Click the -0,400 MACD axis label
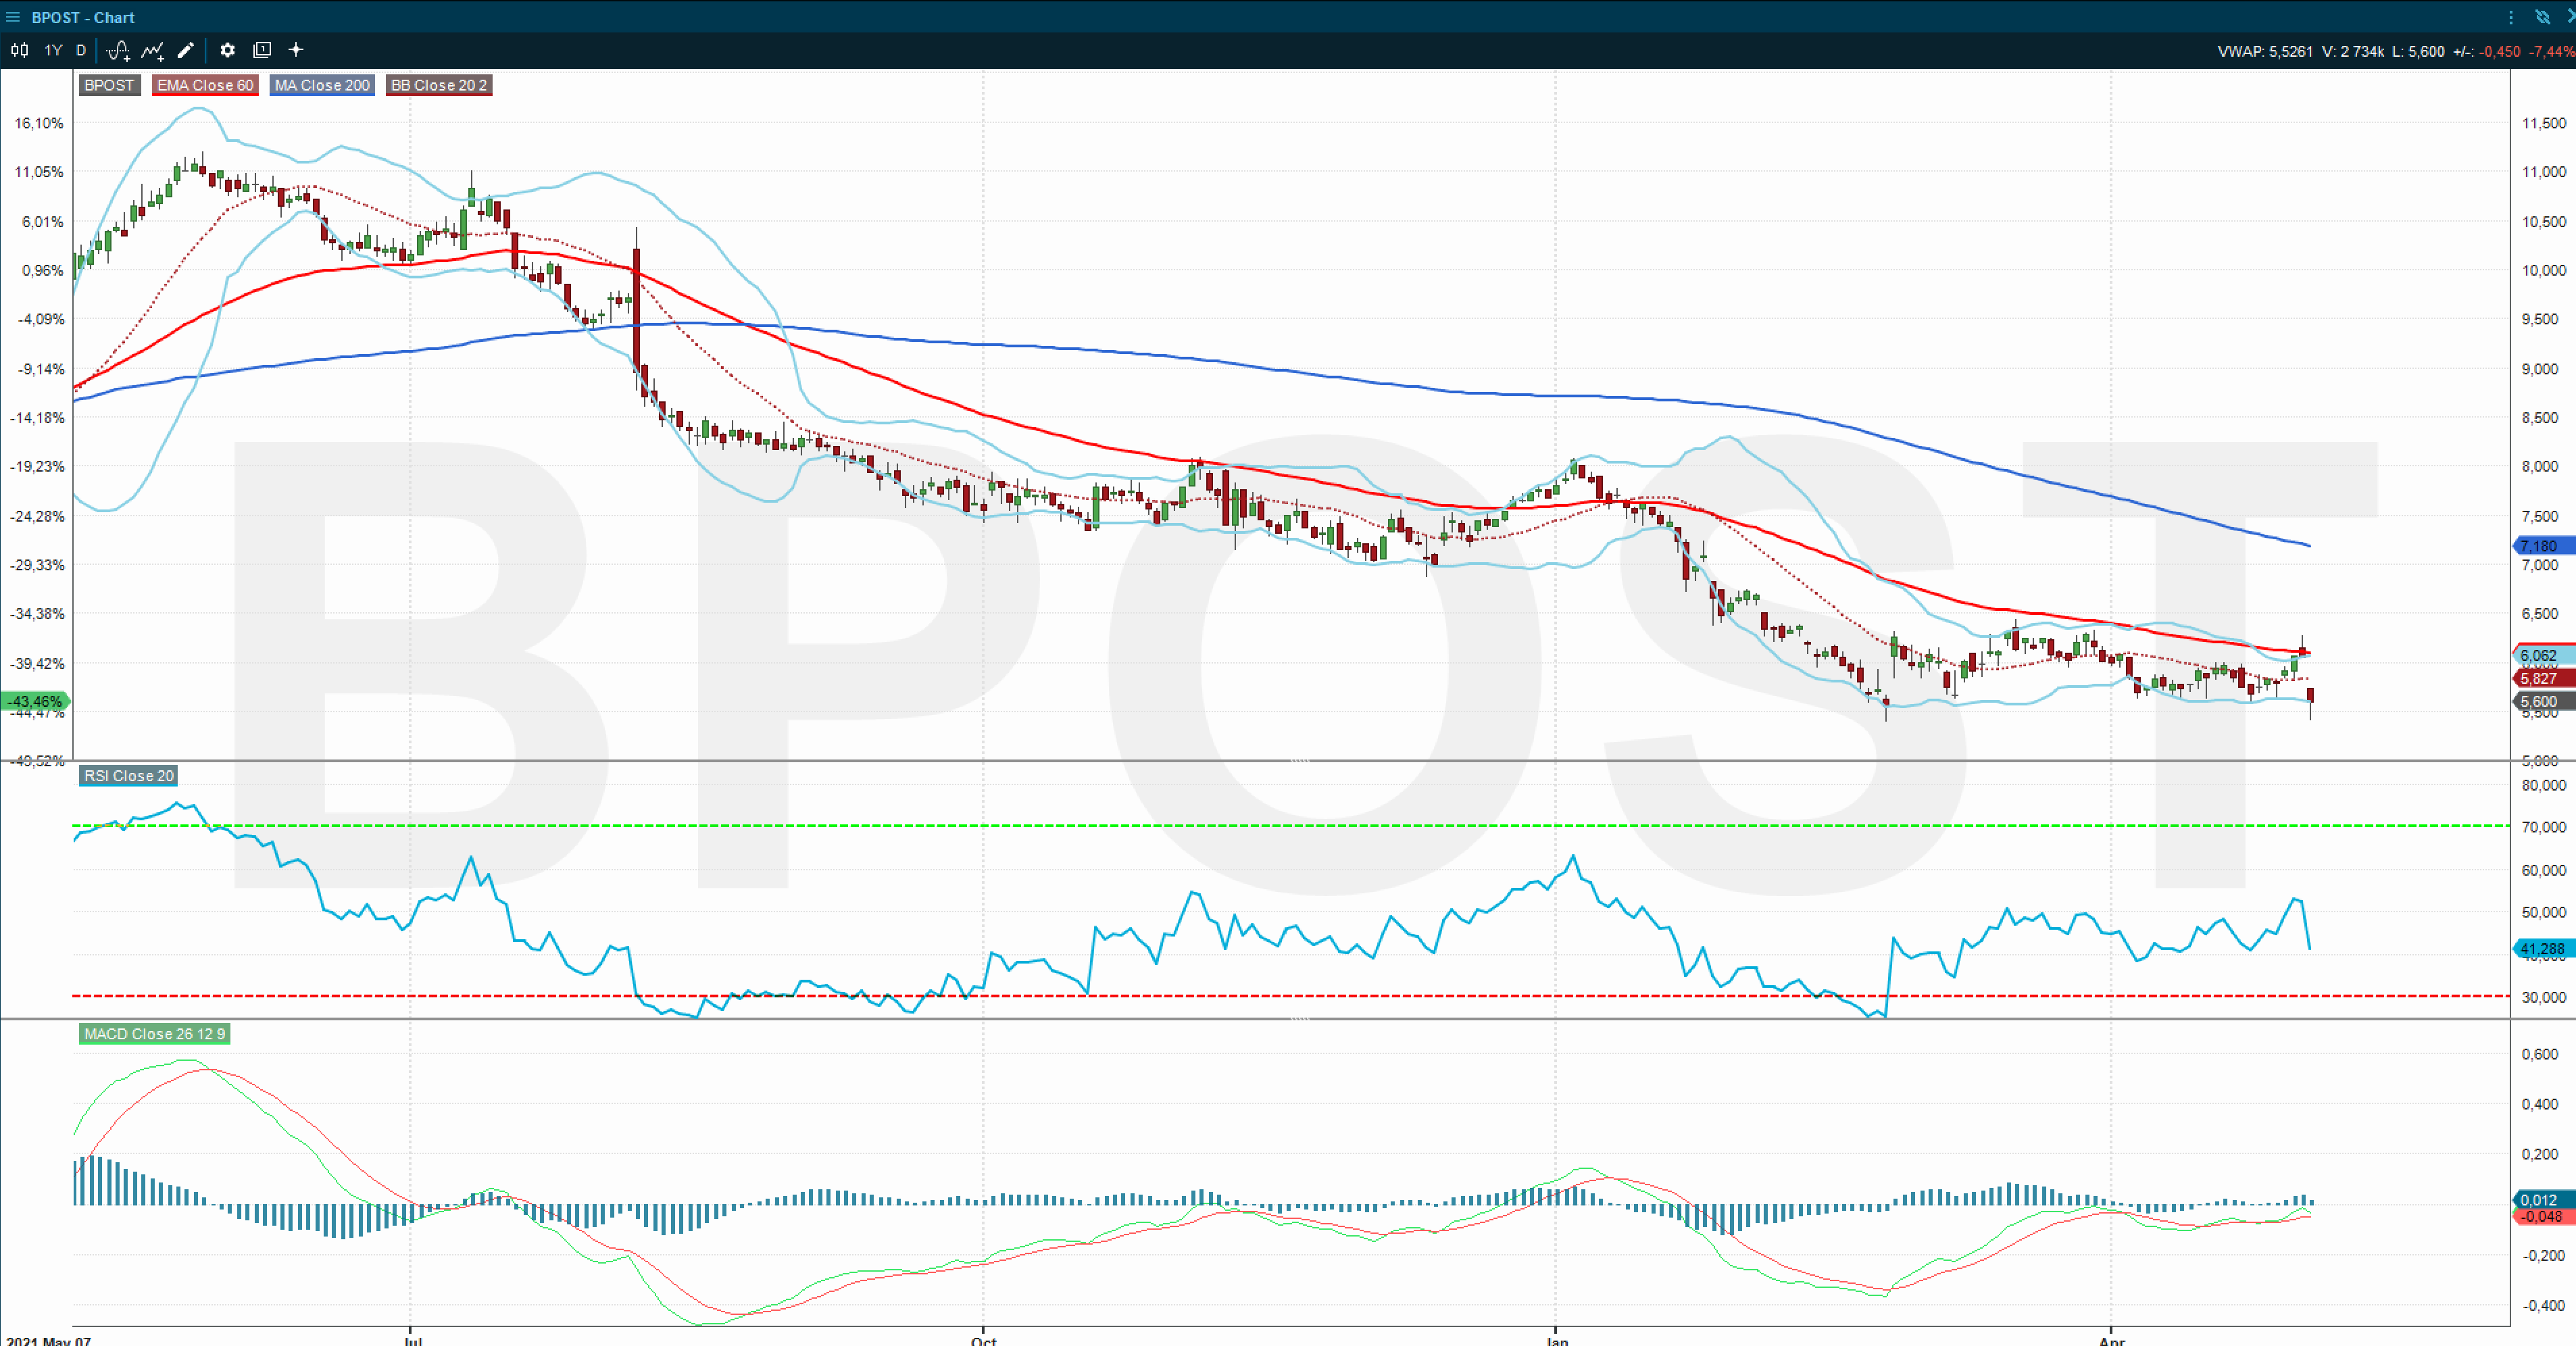The height and width of the screenshot is (1346, 2576). (x=2544, y=1305)
